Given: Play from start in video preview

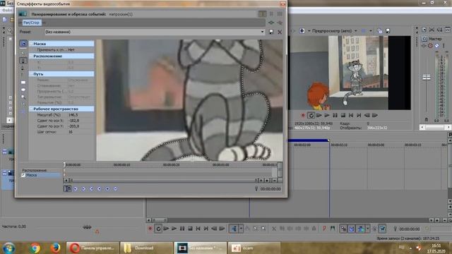Looking at the screenshot, I should [x=319, y=115].
